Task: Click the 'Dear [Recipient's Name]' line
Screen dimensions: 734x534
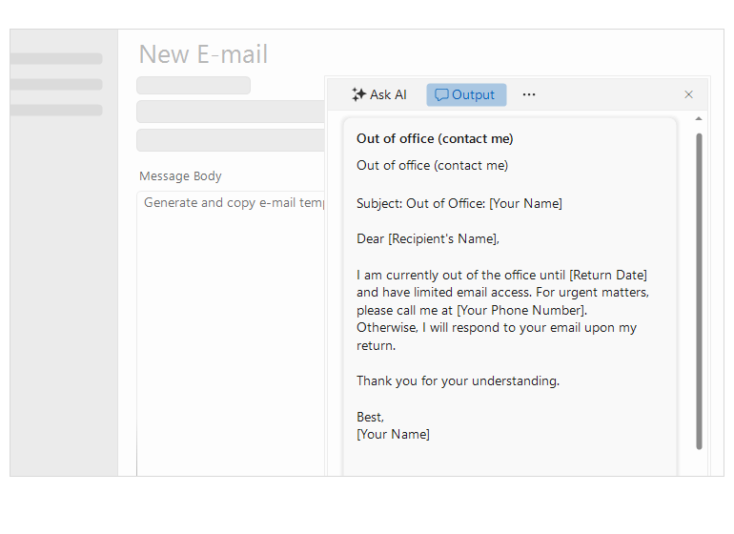Action: point(428,239)
